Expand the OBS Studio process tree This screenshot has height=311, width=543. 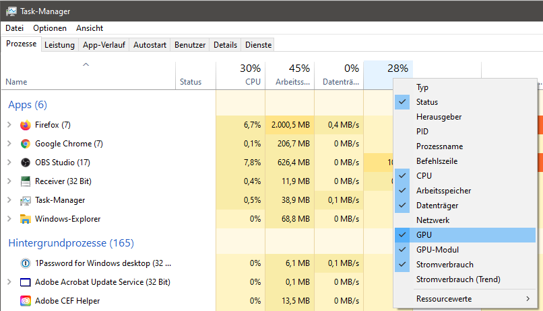click(9, 163)
